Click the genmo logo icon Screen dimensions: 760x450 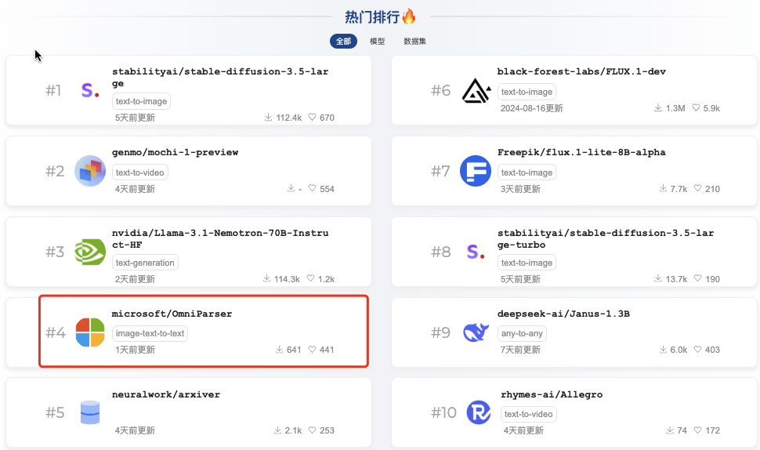90,171
